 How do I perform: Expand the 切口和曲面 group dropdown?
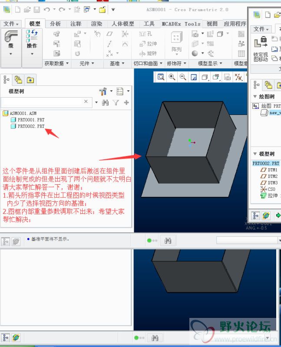tap(148, 63)
